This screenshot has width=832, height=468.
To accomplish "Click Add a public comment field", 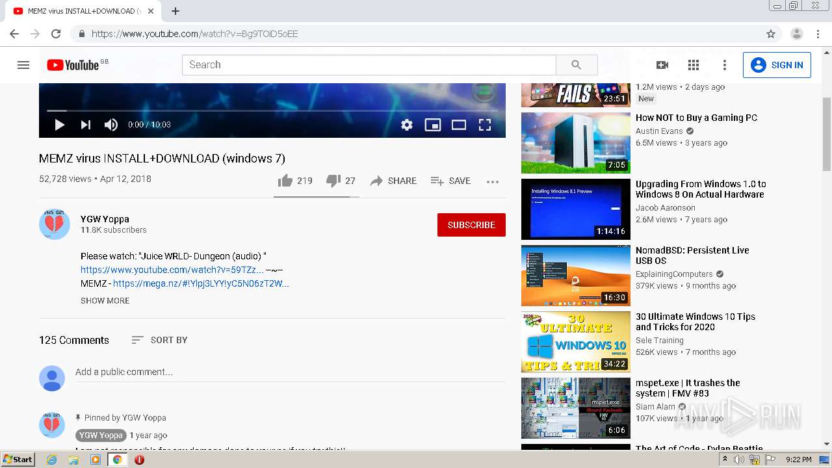I will 290,372.
